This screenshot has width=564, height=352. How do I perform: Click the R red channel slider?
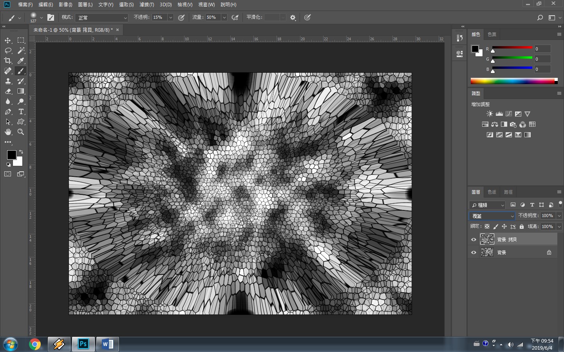coord(512,48)
